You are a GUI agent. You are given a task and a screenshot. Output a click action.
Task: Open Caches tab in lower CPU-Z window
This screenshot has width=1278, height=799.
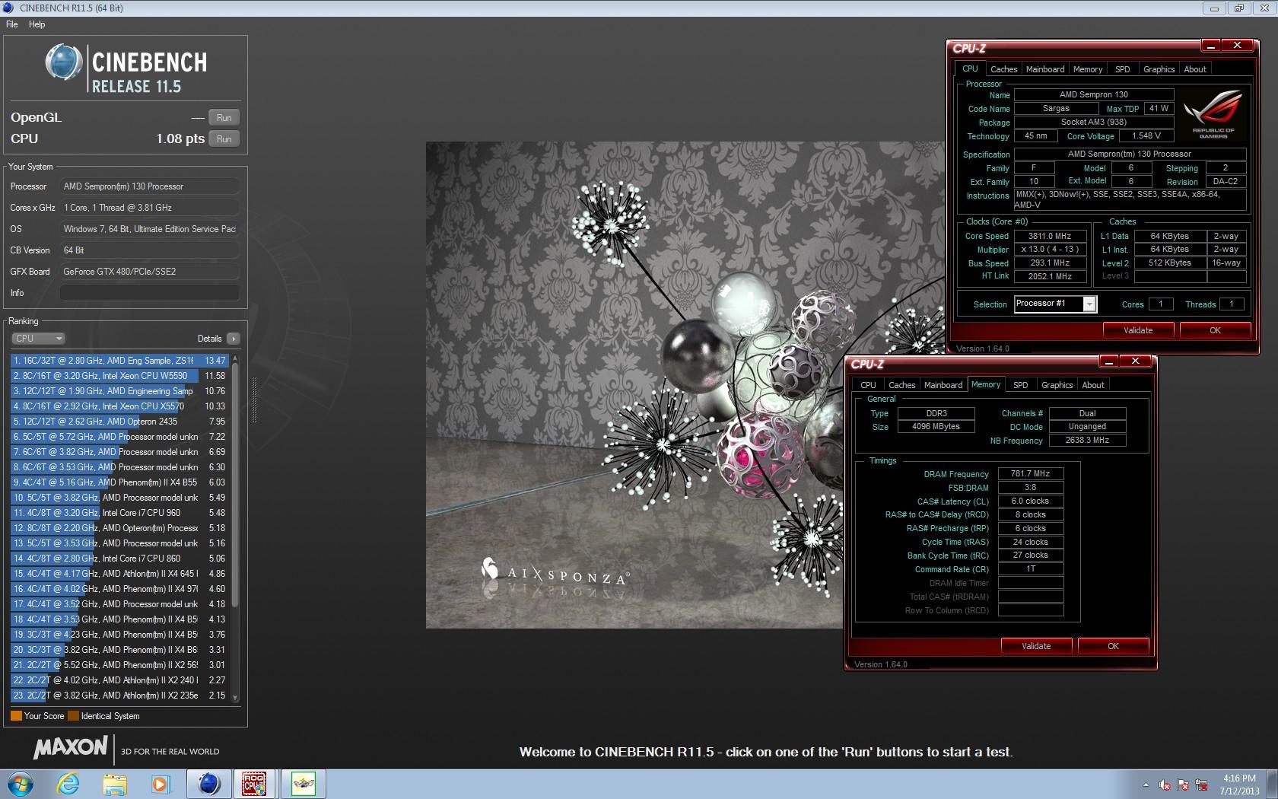coord(901,385)
